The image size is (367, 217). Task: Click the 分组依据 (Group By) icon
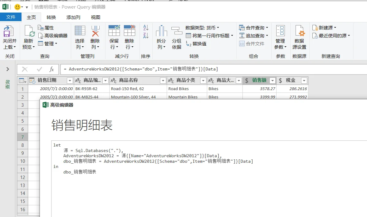(177, 31)
